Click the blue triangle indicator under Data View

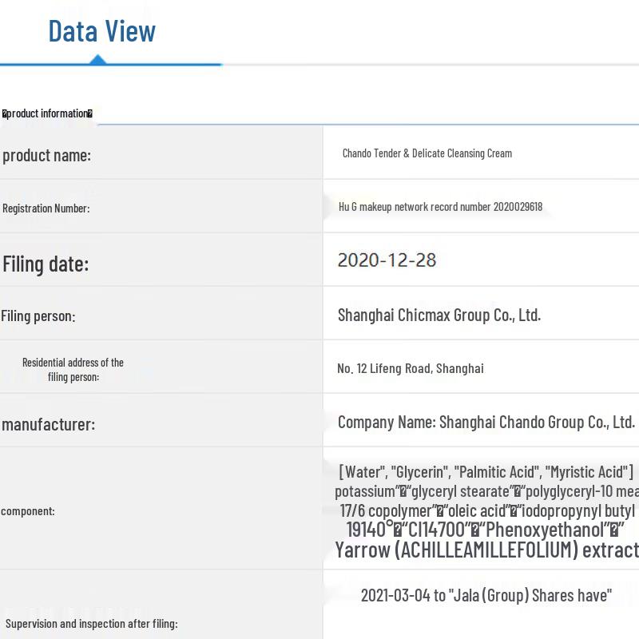[x=97, y=59]
